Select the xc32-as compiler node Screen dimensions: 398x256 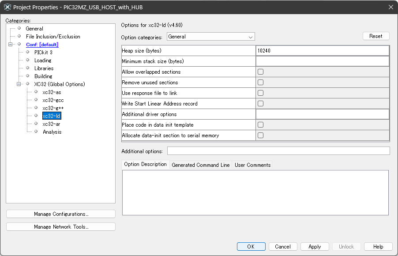pyautogui.click(x=52, y=92)
